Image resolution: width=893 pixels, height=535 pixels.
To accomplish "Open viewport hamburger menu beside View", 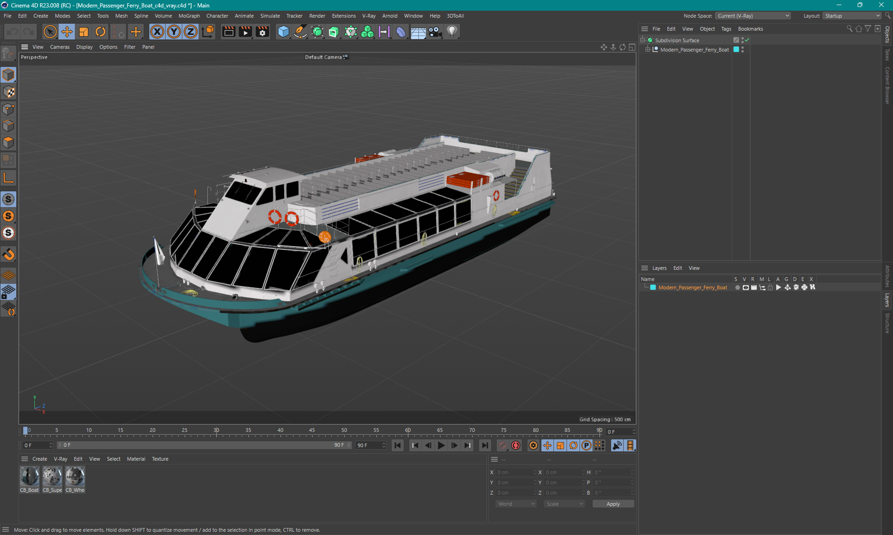I will (25, 47).
